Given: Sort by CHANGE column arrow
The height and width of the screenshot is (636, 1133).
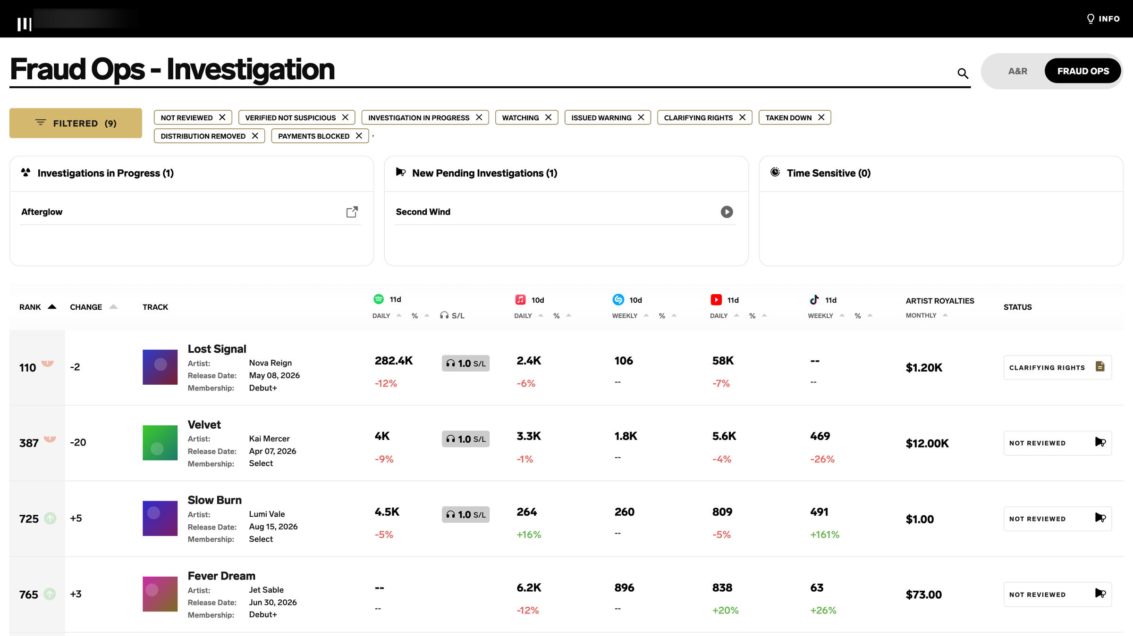Looking at the screenshot, I should pos(113,307).
